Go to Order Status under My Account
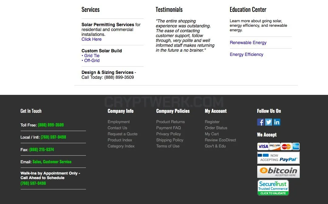Screen dimensions: 328x204 pos(216,128)
